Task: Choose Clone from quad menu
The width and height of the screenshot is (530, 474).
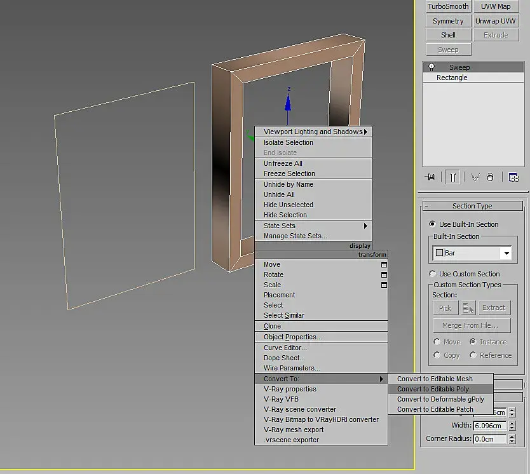Action: (321, 326)
